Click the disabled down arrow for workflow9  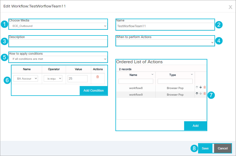pos(201,93)
